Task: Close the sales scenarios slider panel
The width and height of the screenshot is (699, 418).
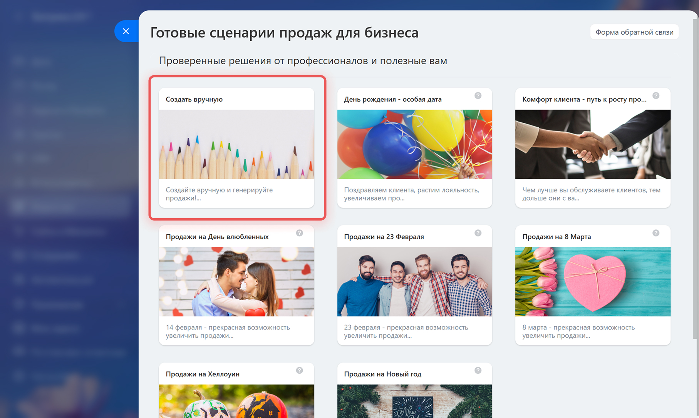Action: [126, 31]
